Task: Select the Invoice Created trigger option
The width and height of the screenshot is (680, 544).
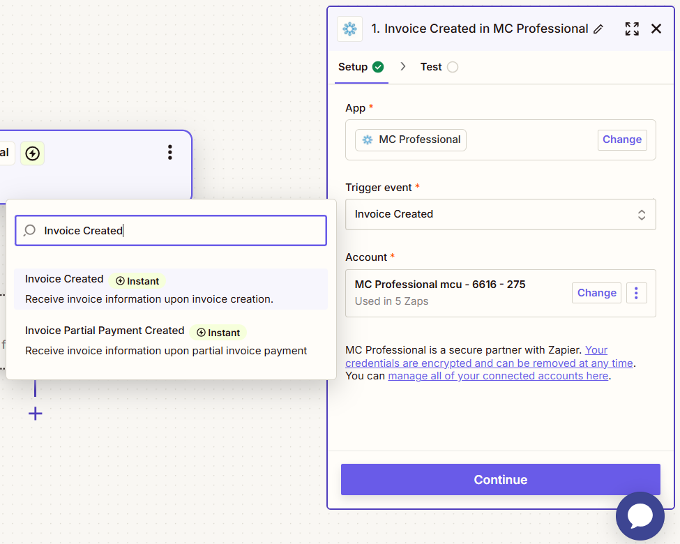Action: (171, 289)
